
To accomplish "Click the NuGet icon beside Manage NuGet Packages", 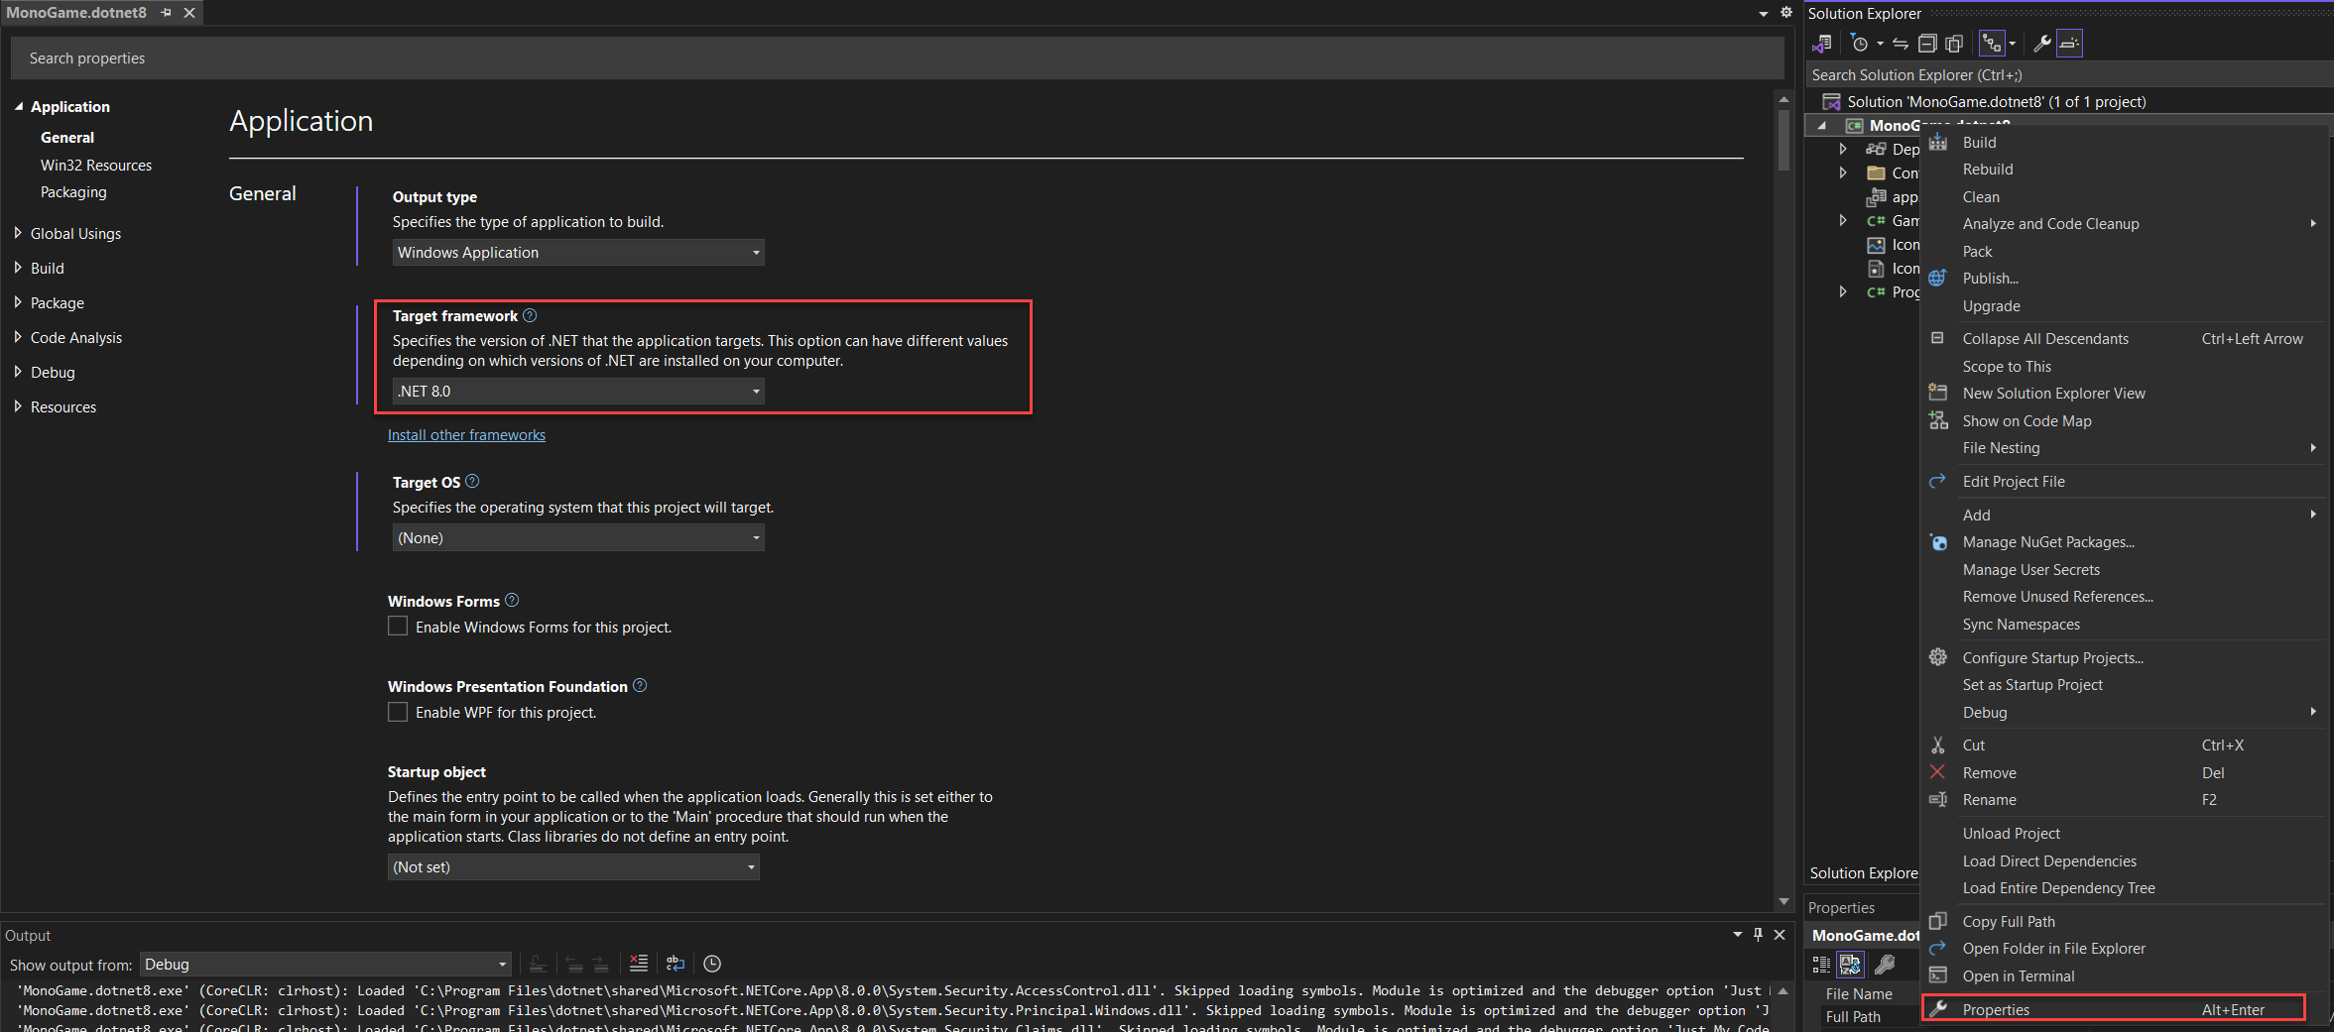I will (1938, 542).
